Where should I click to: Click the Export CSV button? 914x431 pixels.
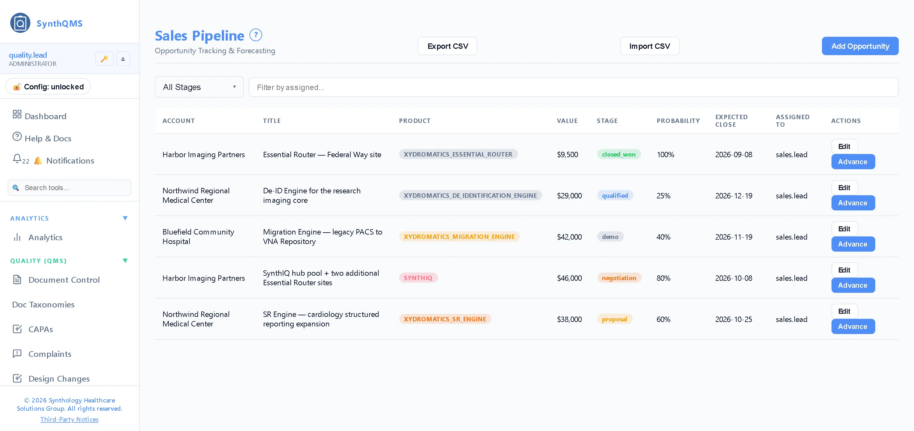point(447,46)
